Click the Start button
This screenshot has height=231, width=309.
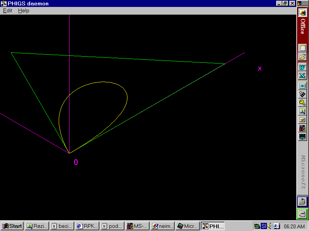click(12, 226)
